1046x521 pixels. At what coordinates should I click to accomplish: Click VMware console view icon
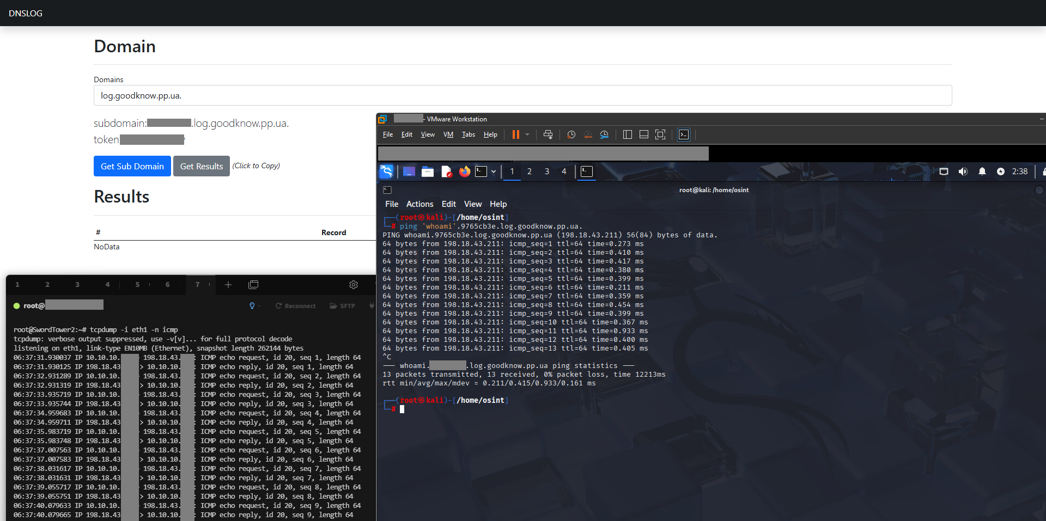(684, 134)
